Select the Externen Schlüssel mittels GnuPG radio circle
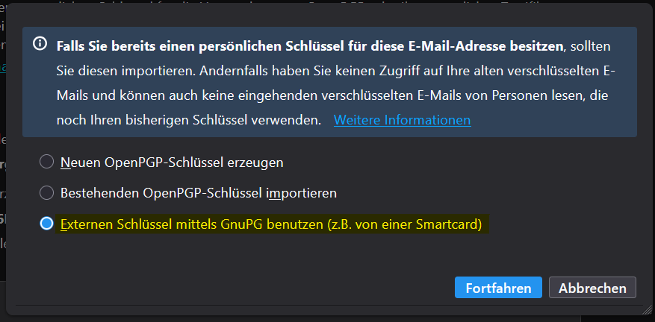The image size is (655, 322). 47,224
